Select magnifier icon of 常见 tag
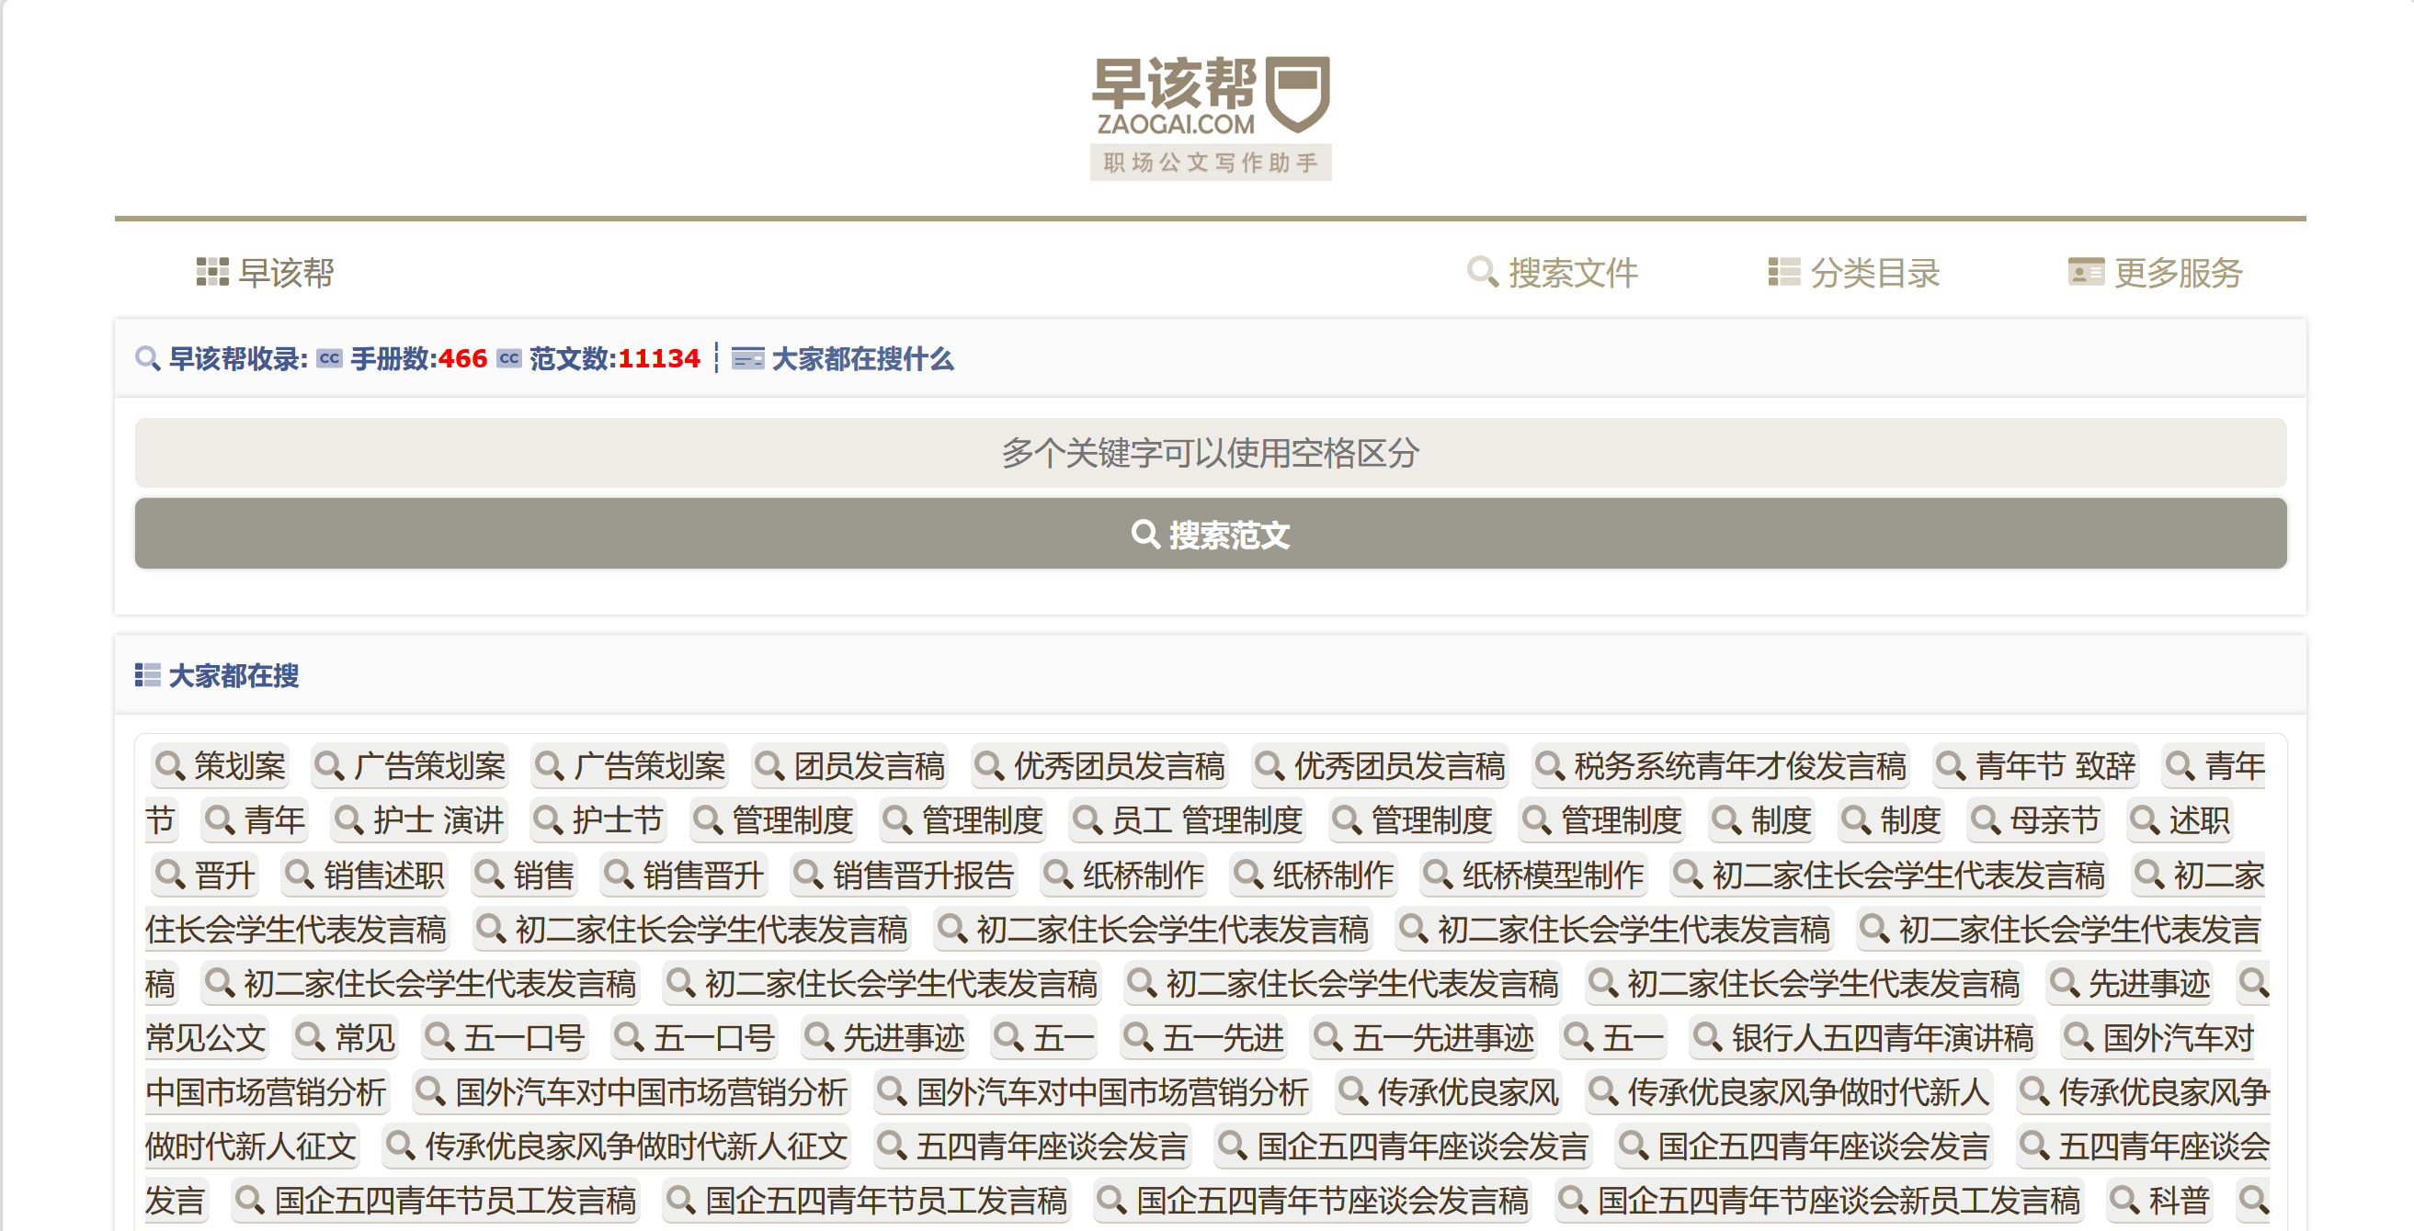The height and width of the screenshot is (1231, 2414). coord(310,1038)
